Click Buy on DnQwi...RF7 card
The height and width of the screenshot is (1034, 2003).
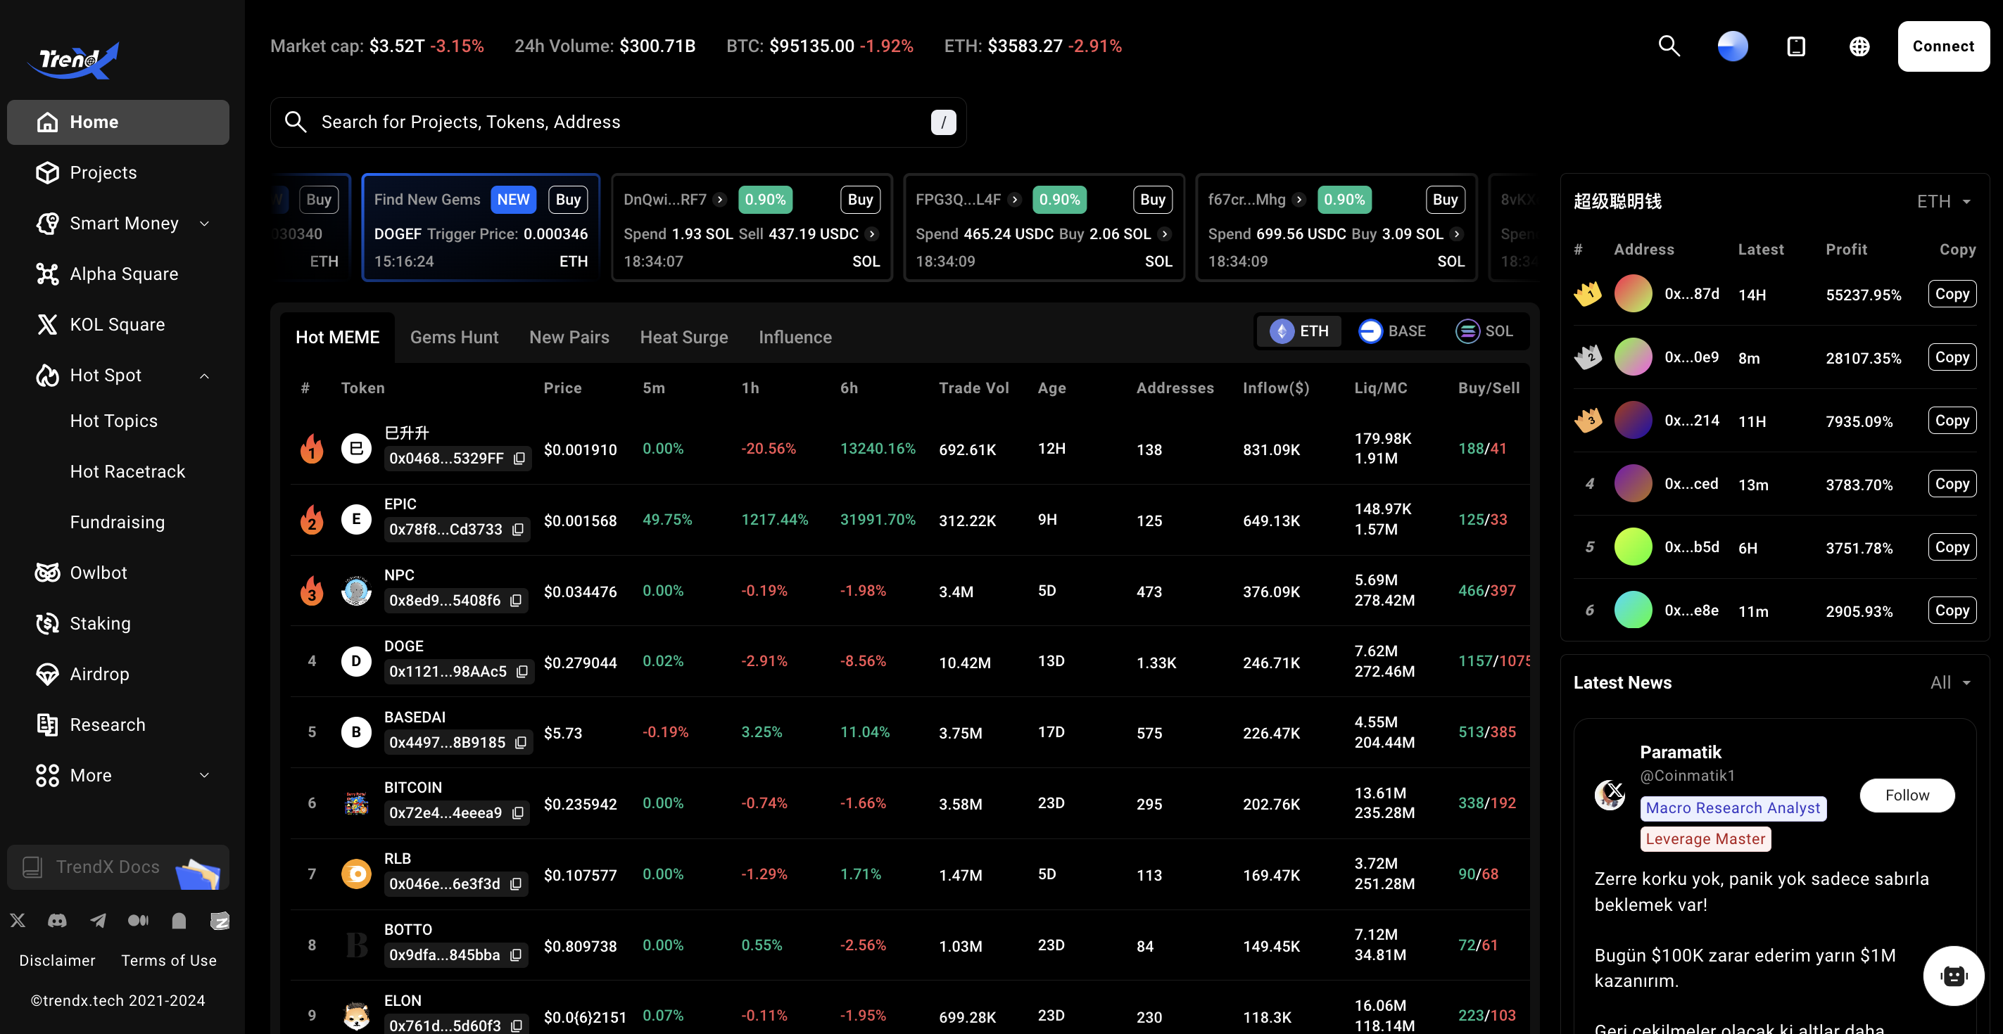860,200
